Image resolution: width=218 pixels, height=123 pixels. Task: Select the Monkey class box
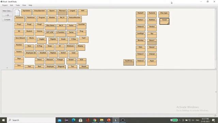click(141, 42)
